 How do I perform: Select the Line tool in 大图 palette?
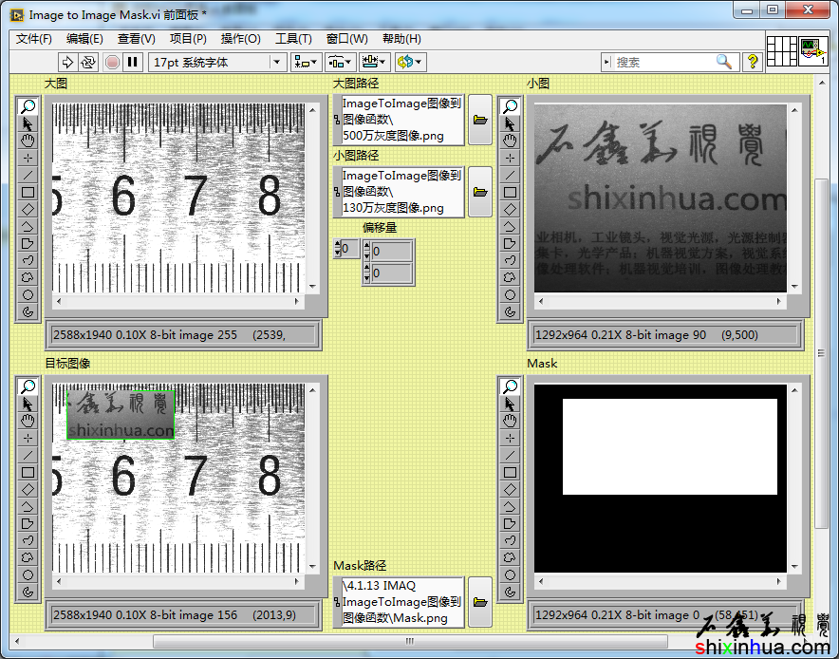[28, 175]
